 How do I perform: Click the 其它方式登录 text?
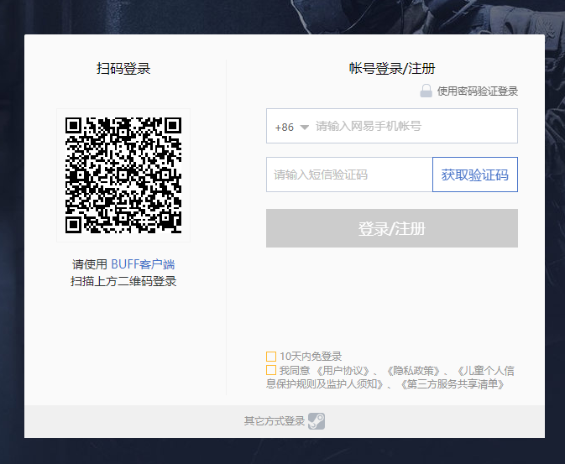point(275,420)
